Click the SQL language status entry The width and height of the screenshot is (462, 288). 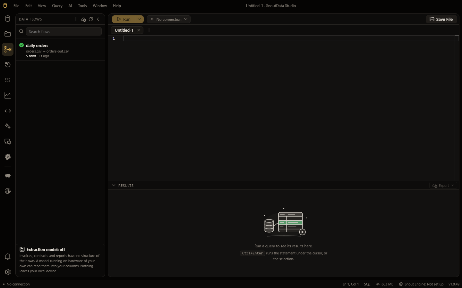click(367, 284)
